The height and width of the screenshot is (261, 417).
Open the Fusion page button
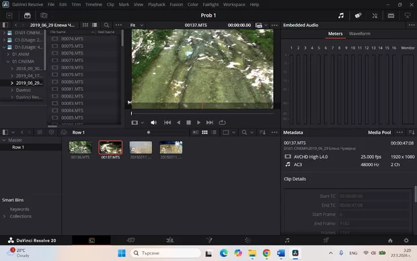tap(209, 241)
